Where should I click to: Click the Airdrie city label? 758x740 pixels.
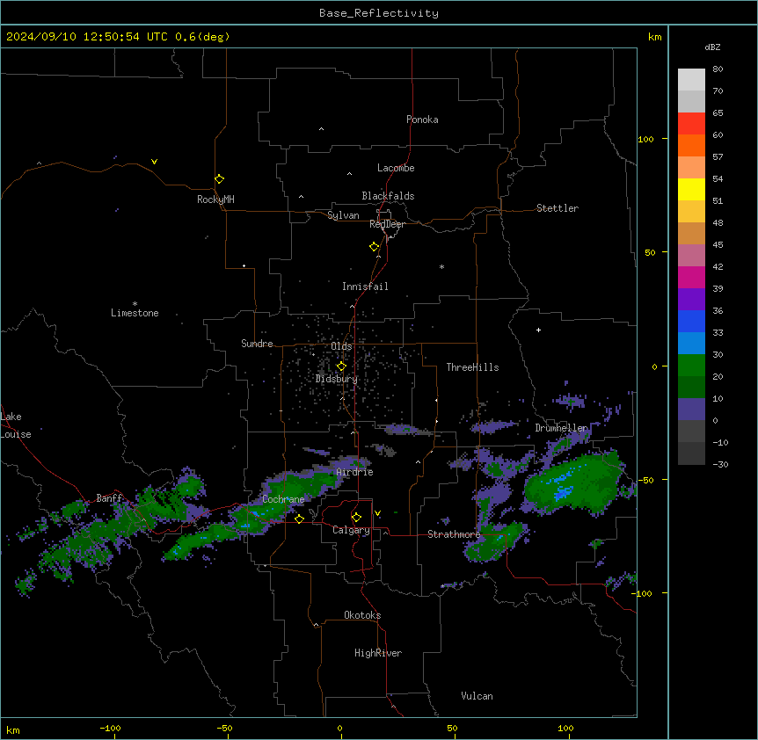click(355, 472)
